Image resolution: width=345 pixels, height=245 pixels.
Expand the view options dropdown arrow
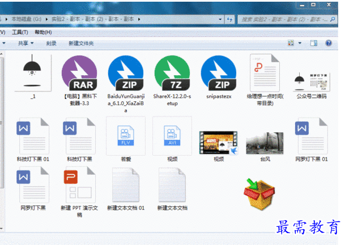tap(300, 43)
